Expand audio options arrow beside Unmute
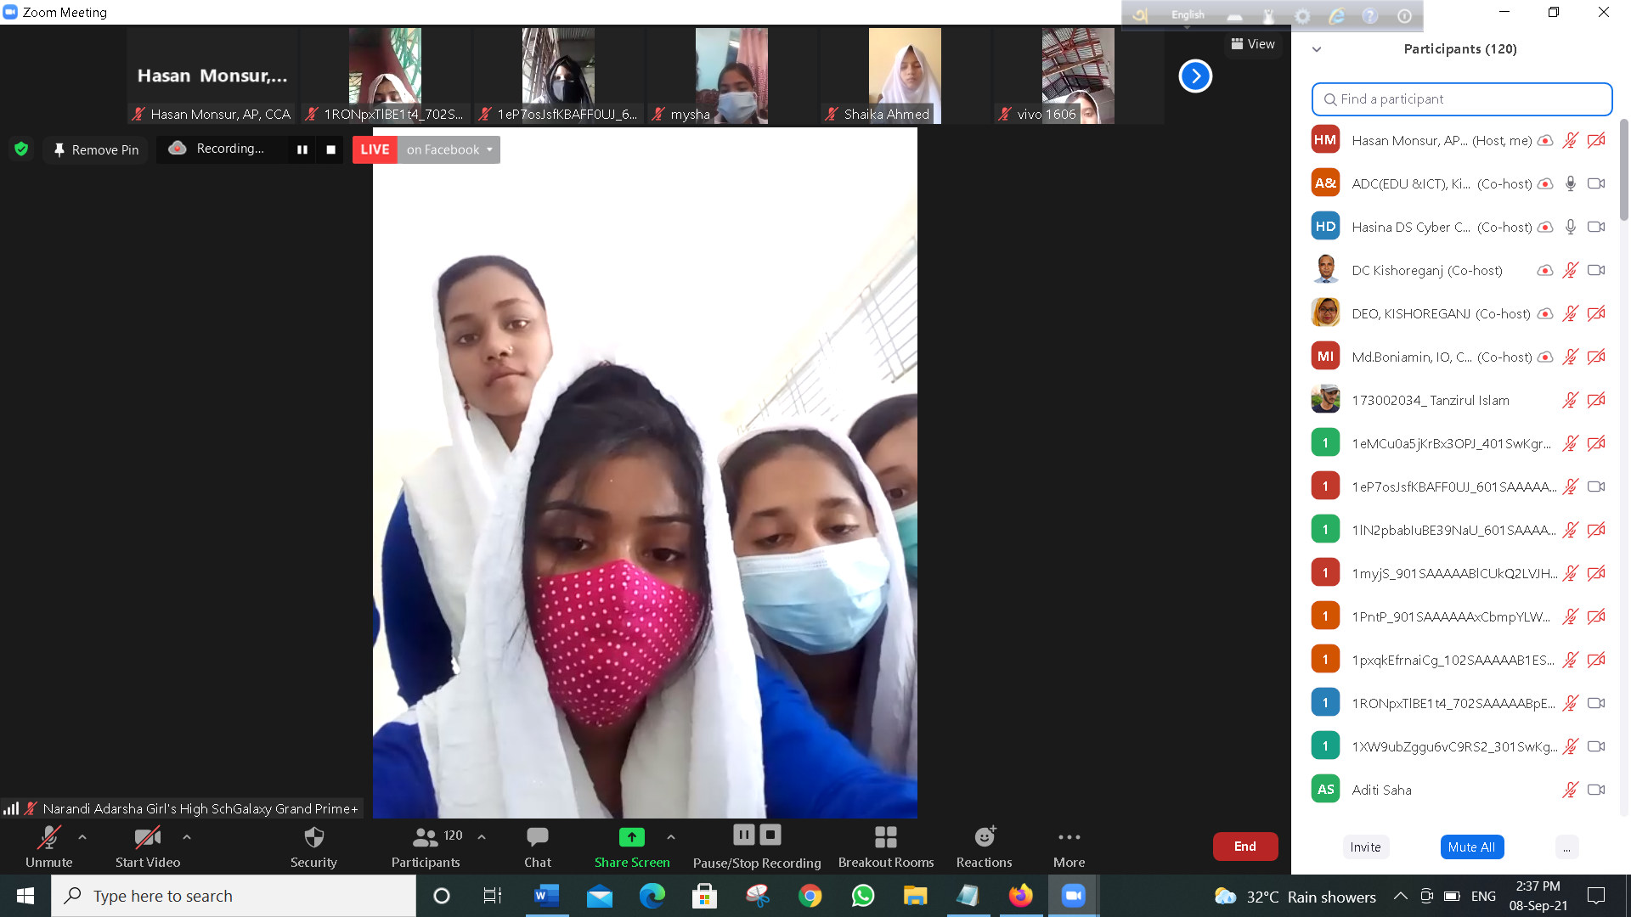Screen dimensions: 1631x917 (82, 837)
